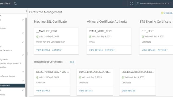Select the highlighted Certificate Management nav item

(12, 85)
